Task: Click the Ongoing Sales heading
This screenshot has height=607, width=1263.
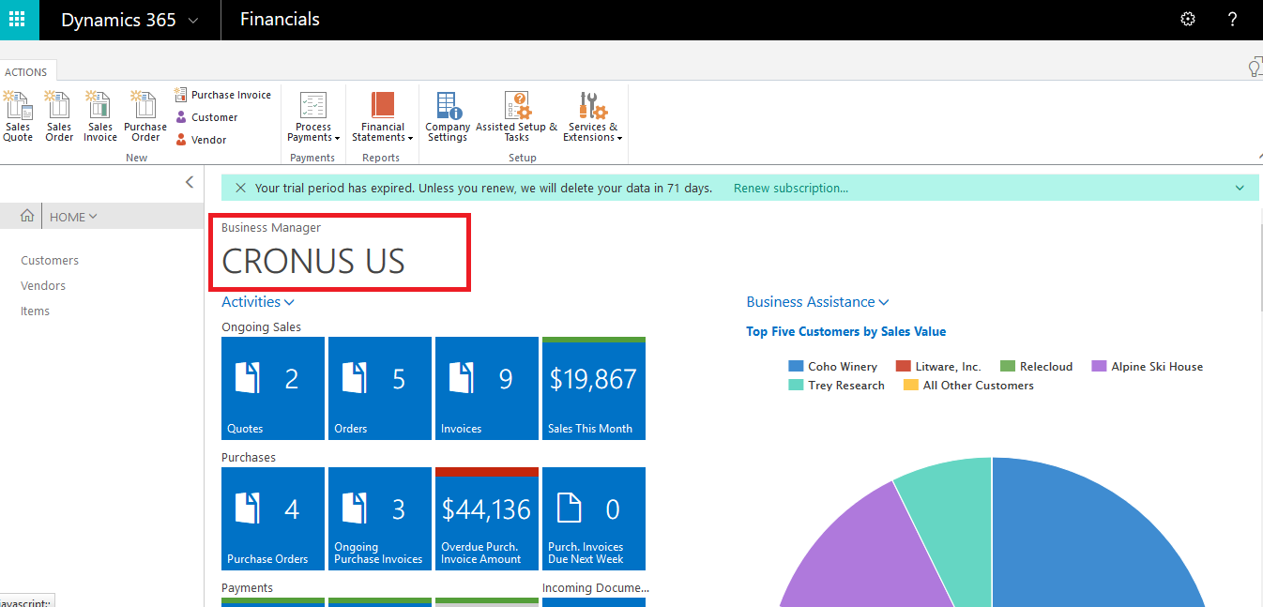Action: [261, 327]
